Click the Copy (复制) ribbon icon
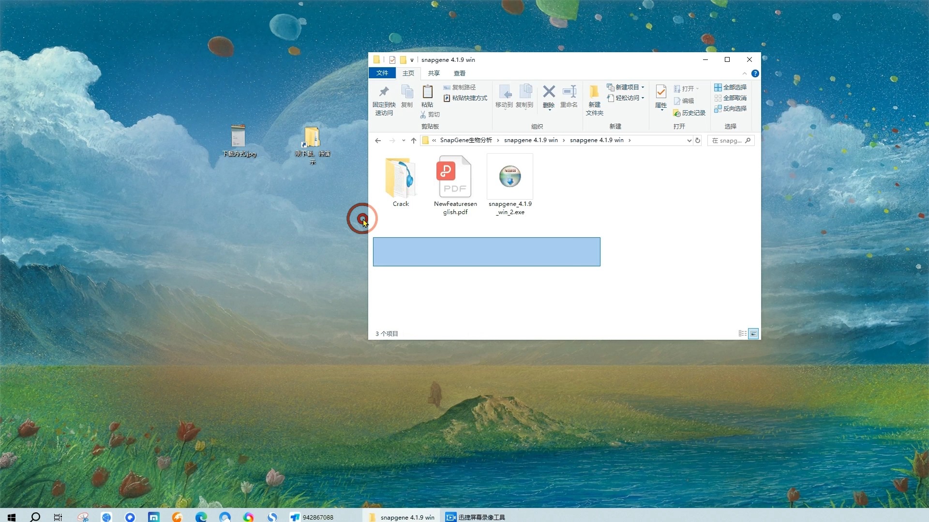 407,92
